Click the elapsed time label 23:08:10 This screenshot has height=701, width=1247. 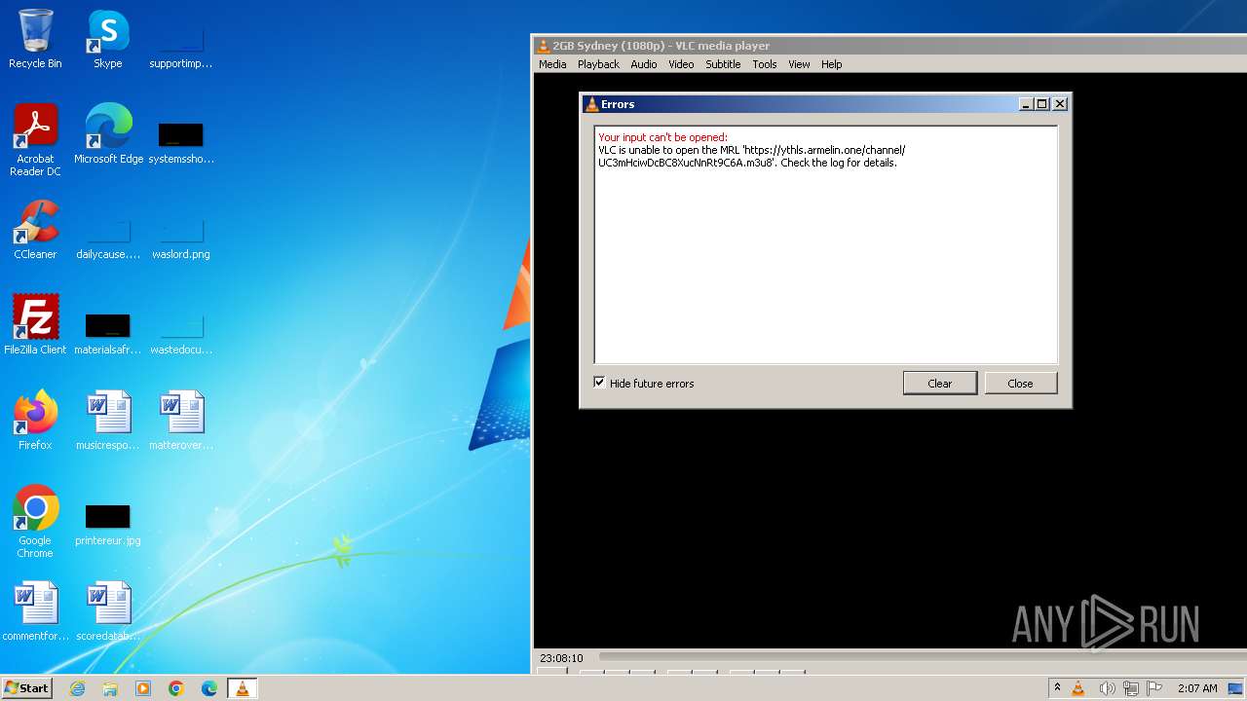[x=561, y=658]
